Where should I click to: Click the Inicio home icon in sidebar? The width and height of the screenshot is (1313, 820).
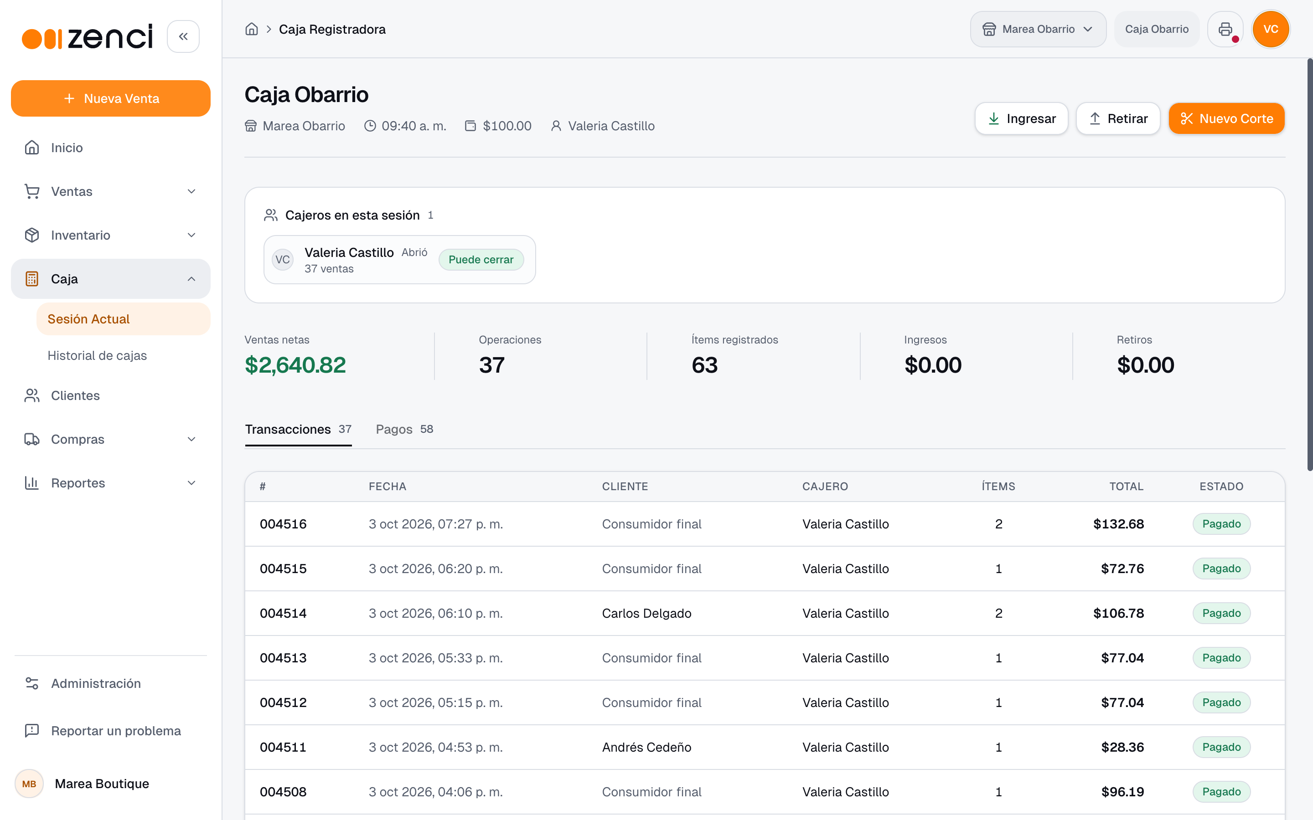(32, 148)
